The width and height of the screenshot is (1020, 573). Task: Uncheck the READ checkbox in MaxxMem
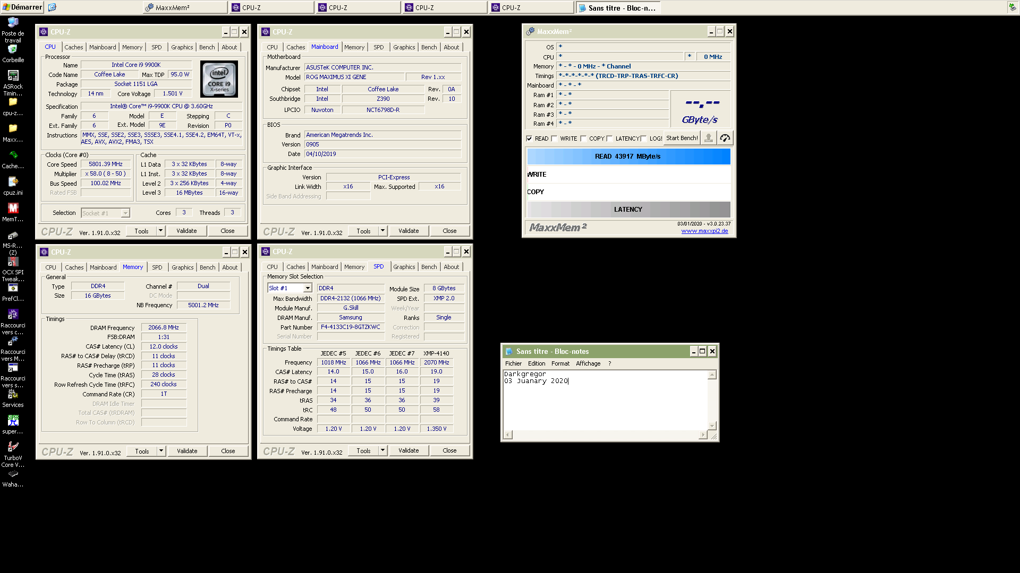[529, 138]
